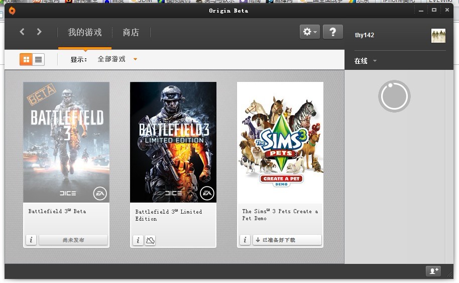The height and width of the screenshot is (283, 459).
Task: Click the forward navigation arrow
Action: pos(39,32)
